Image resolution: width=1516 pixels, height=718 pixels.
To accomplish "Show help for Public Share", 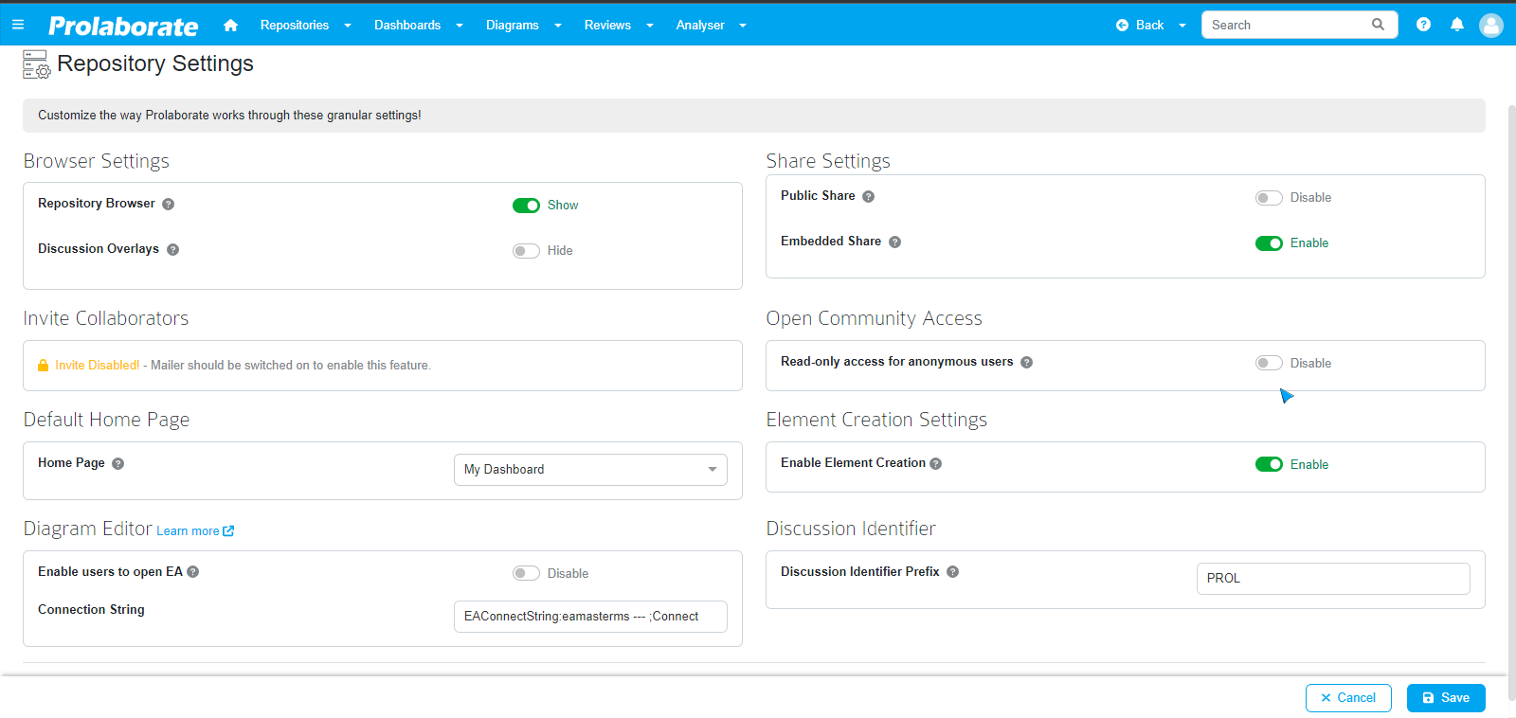I will click(868, 196).
